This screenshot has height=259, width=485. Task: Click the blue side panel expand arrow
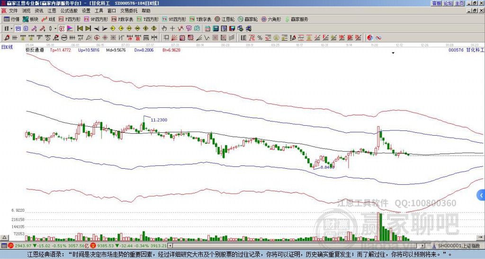point(481,195)
